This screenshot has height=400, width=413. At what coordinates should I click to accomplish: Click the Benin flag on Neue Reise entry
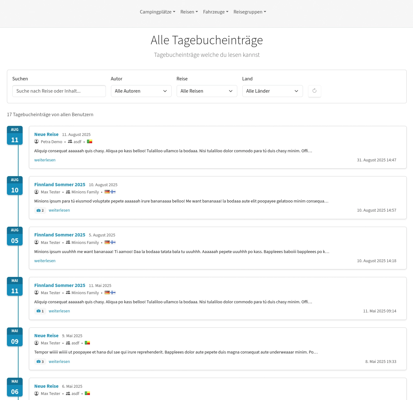pyautogui.click(x=90, y=141)
